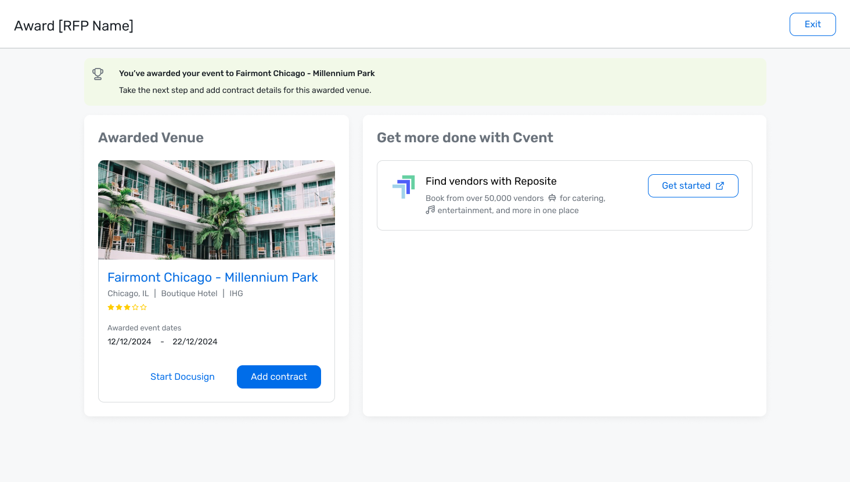This screenshot has height=482, width=850.
Task: Click the Boutique Hotel label
Action: click(x=189, y=293)
